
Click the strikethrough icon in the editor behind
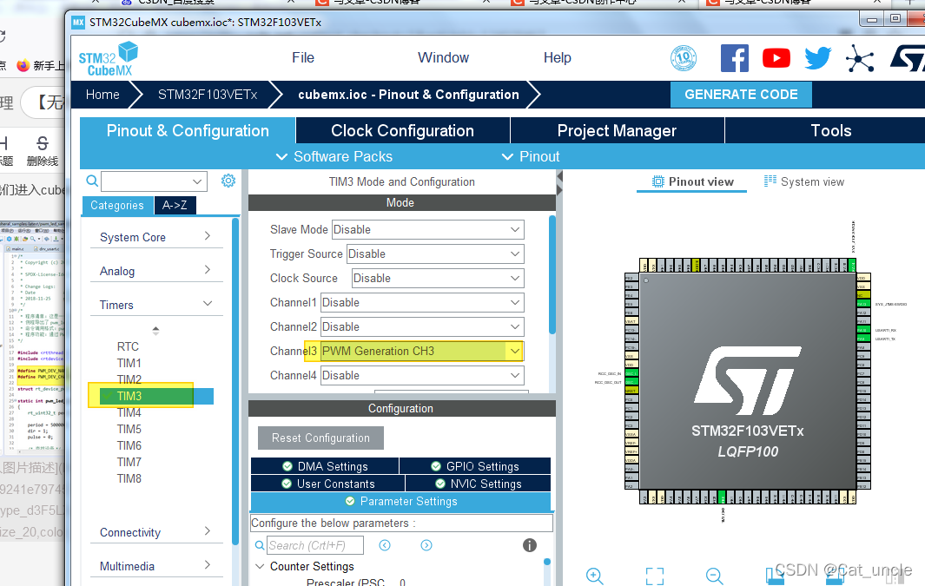[x=43, y=143]
